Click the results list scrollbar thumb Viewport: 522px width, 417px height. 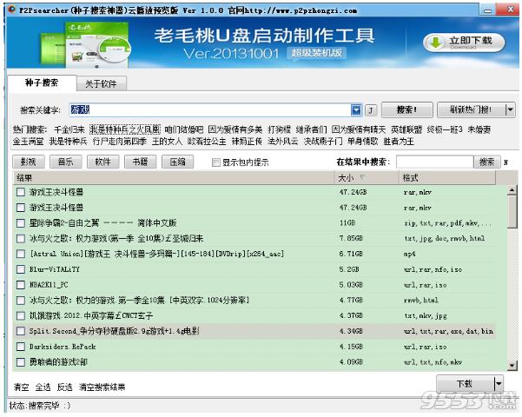coord(512,211)
